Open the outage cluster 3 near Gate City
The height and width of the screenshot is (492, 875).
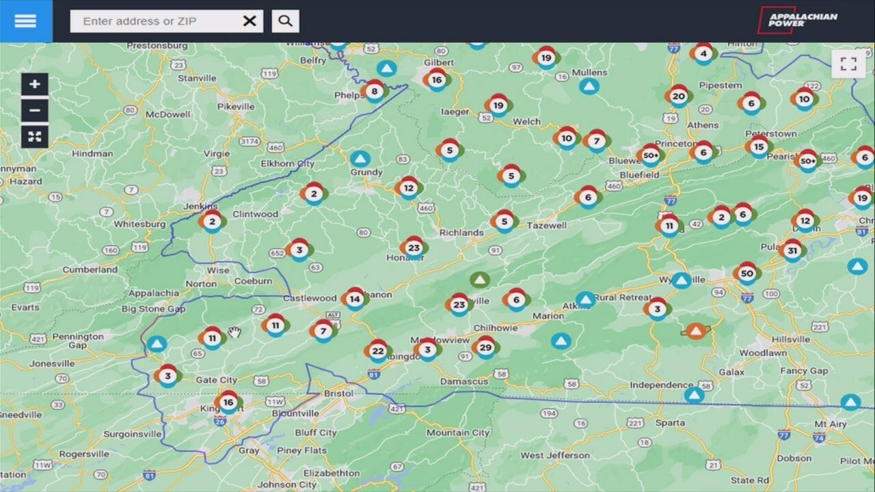(167, 376)
